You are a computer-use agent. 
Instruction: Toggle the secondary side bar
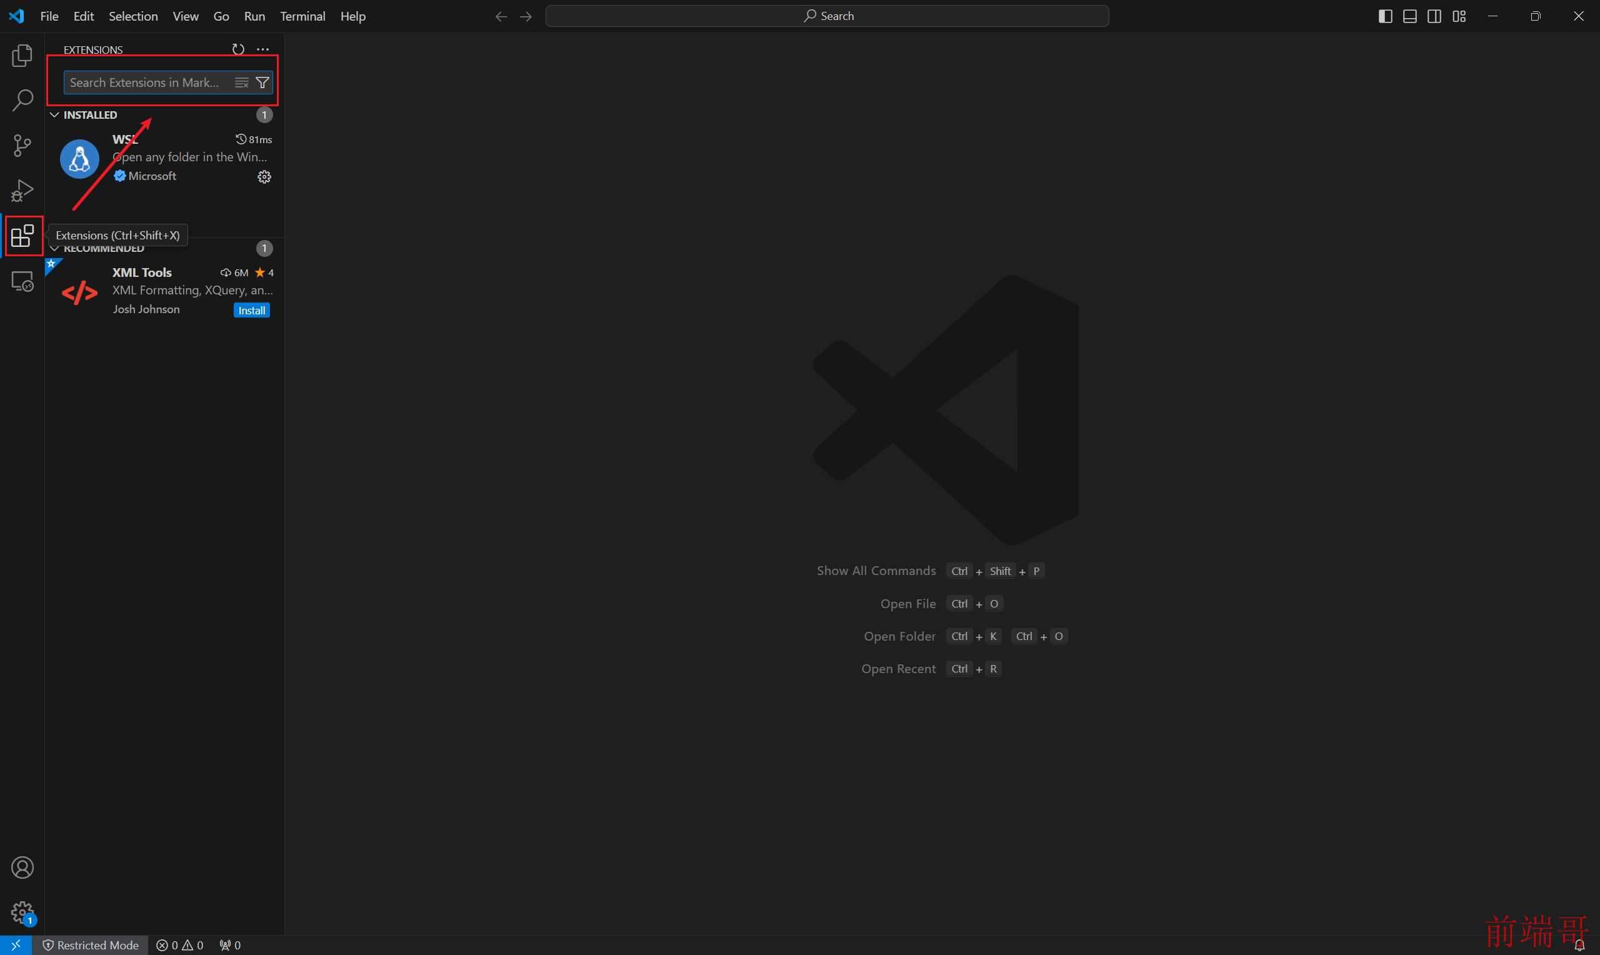pos(1434,16)
